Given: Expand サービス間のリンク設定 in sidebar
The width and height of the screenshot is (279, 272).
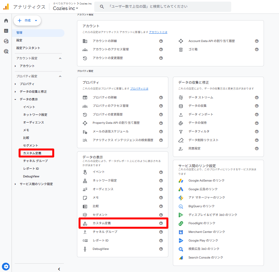Looking at the screenshot, I should 15,184.
